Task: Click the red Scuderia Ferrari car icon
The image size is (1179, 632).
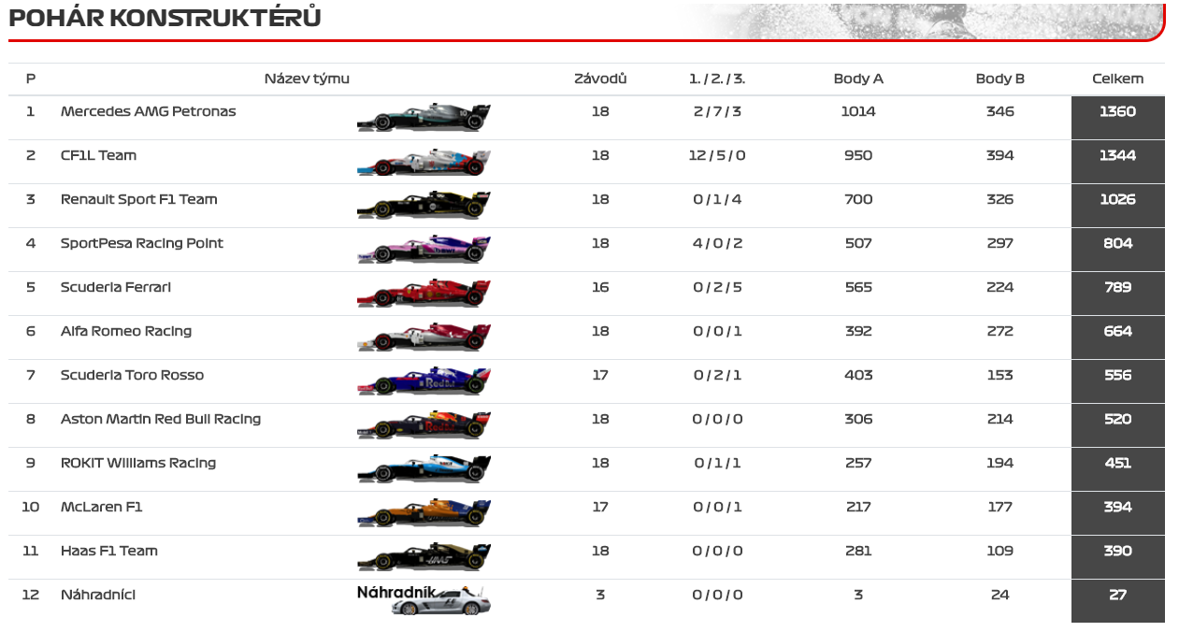Action: [424, 293]
